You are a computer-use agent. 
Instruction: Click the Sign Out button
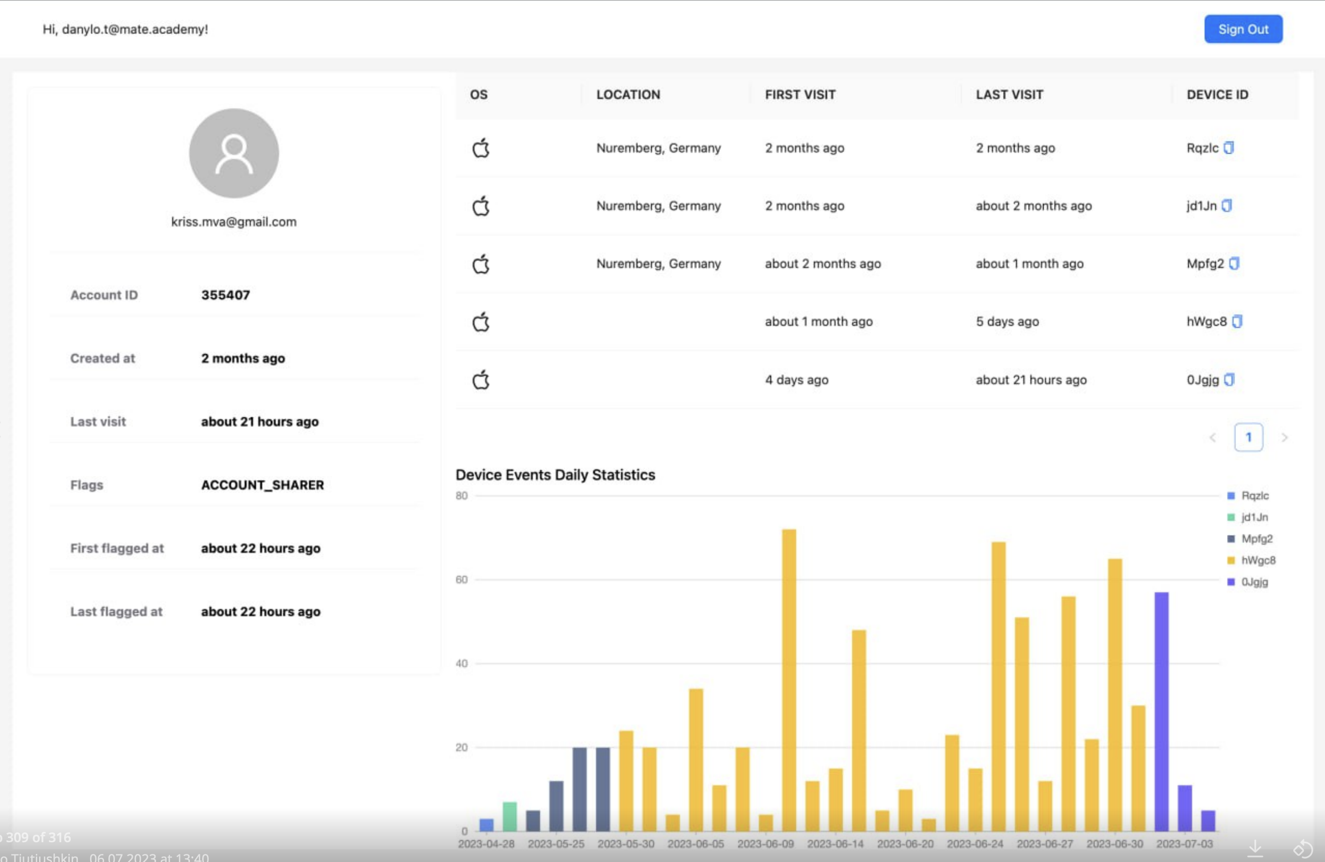[x=1243, y=29]
